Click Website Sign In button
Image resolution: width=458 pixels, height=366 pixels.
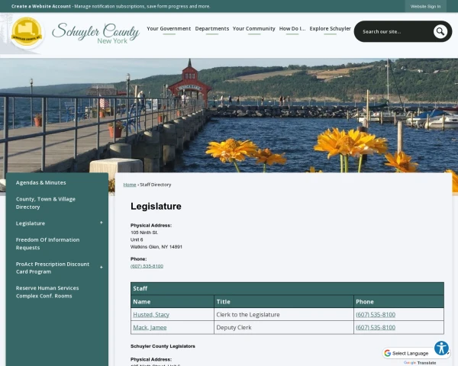[x=426, y=6]
